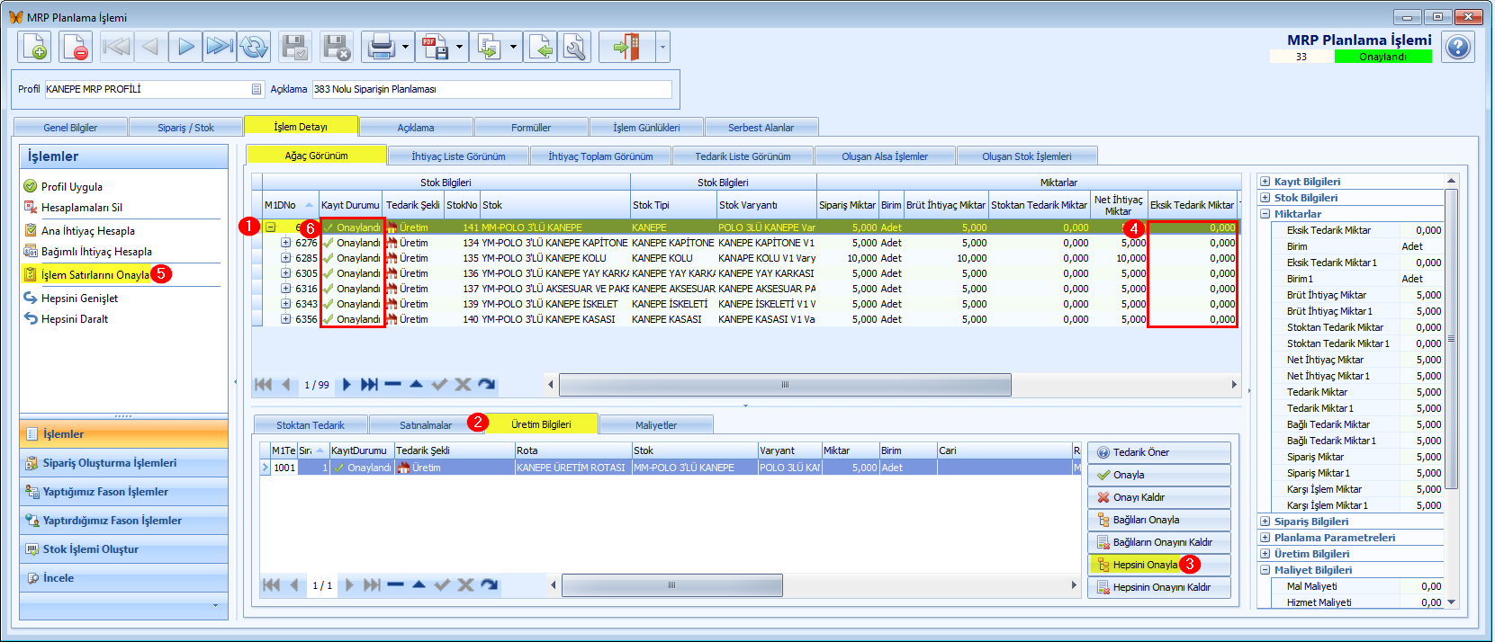Viewport: 1495px width, 642px height.
Task: Click the post checkmark in the tree grid navigator
Action: click(x=439, y=385)
